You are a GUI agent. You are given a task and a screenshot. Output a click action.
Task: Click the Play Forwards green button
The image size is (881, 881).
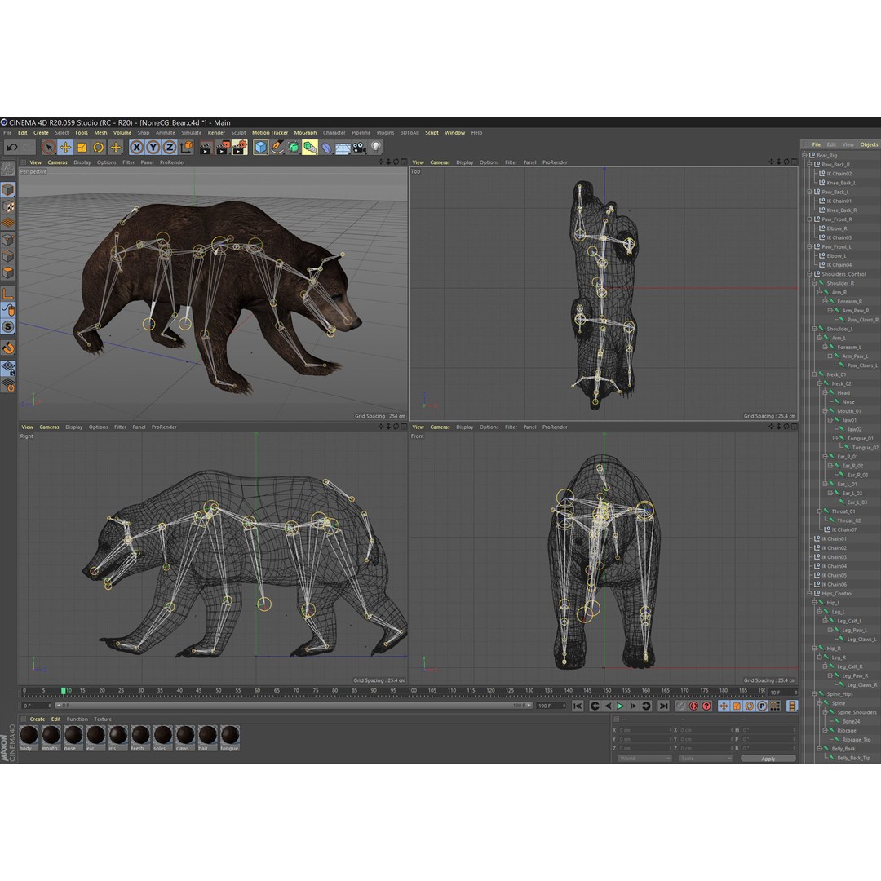click(620, 706)
